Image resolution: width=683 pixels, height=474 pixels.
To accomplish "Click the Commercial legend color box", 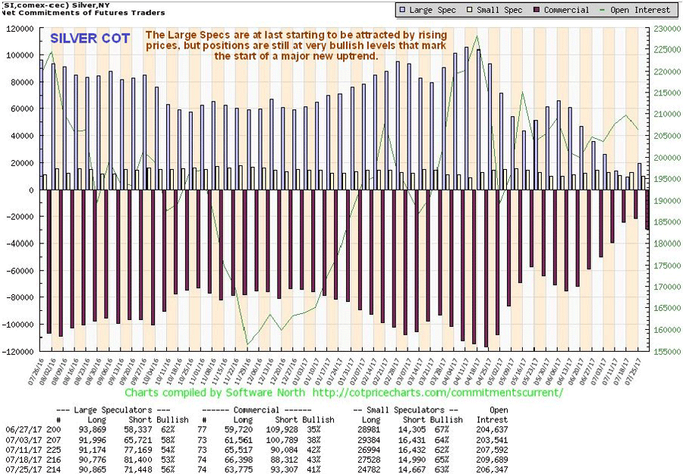I will 537,10.
